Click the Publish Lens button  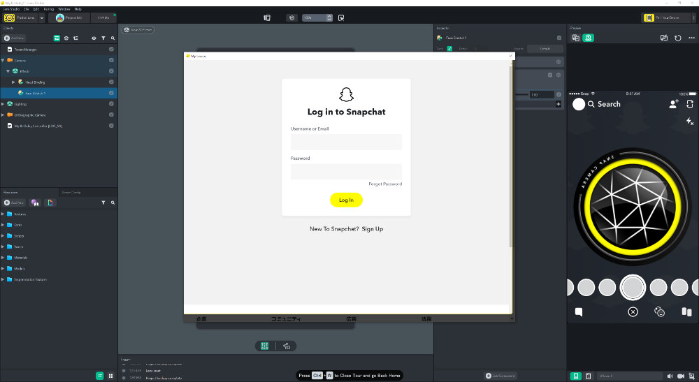click(20, 18)
